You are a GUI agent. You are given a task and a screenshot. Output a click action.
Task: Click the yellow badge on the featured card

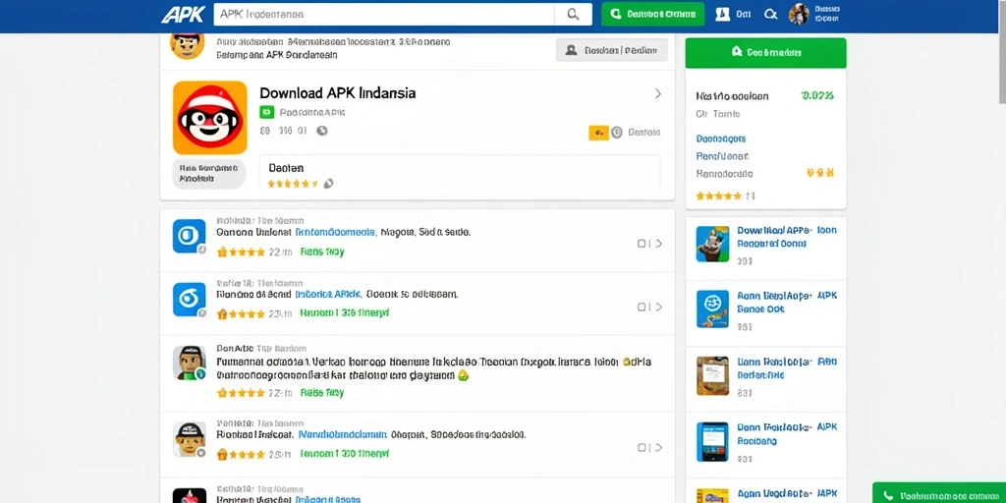tap(598, 133)
